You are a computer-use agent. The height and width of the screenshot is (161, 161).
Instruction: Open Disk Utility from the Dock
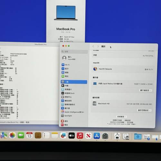pos(126,136)
